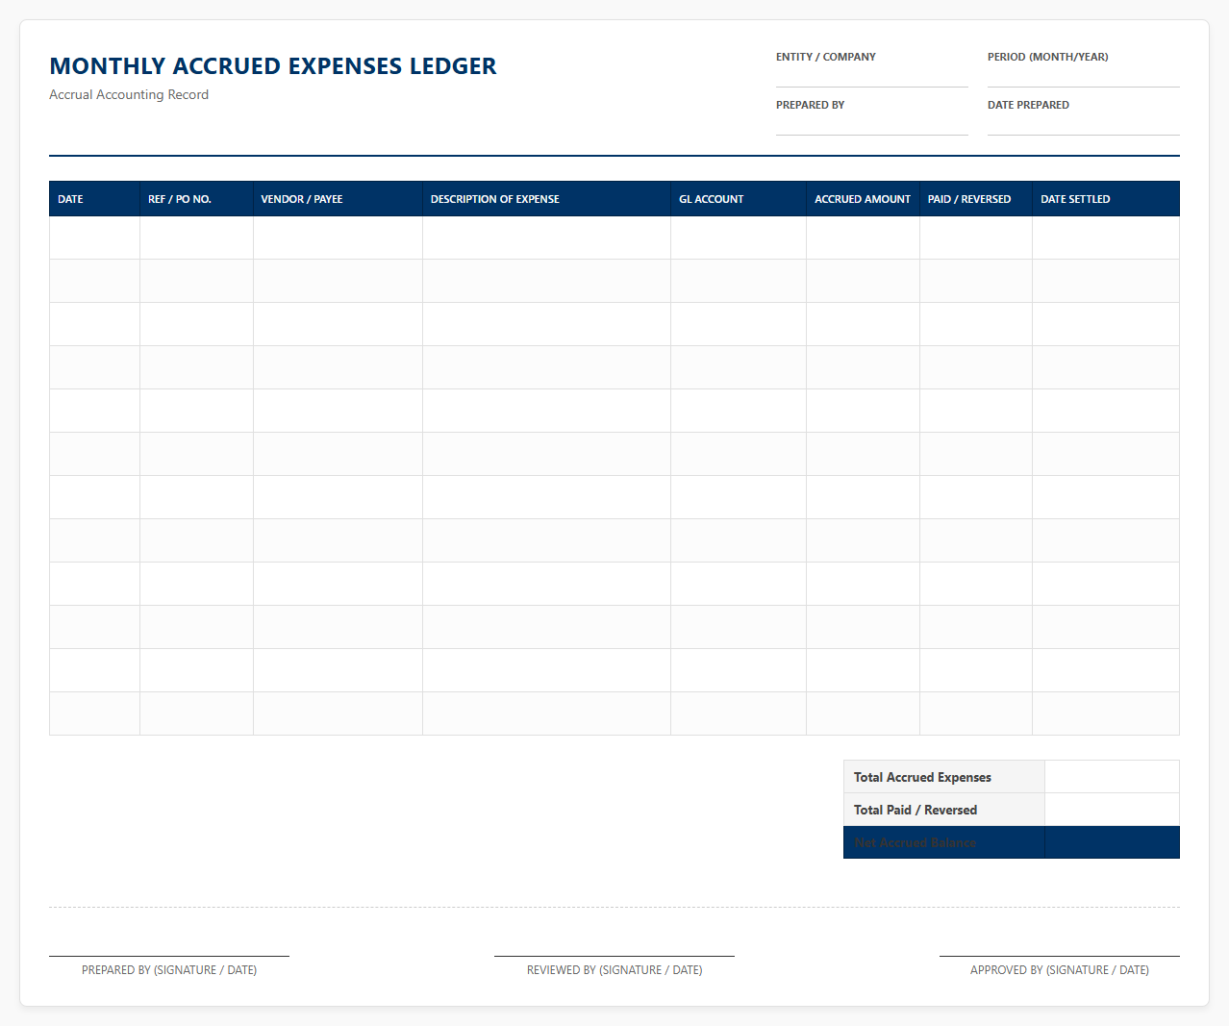1229x1026 pixels.
Task: Click the Accrual Accounting Record subtitle
Action: pyautogui.click(x=129, y=94)
